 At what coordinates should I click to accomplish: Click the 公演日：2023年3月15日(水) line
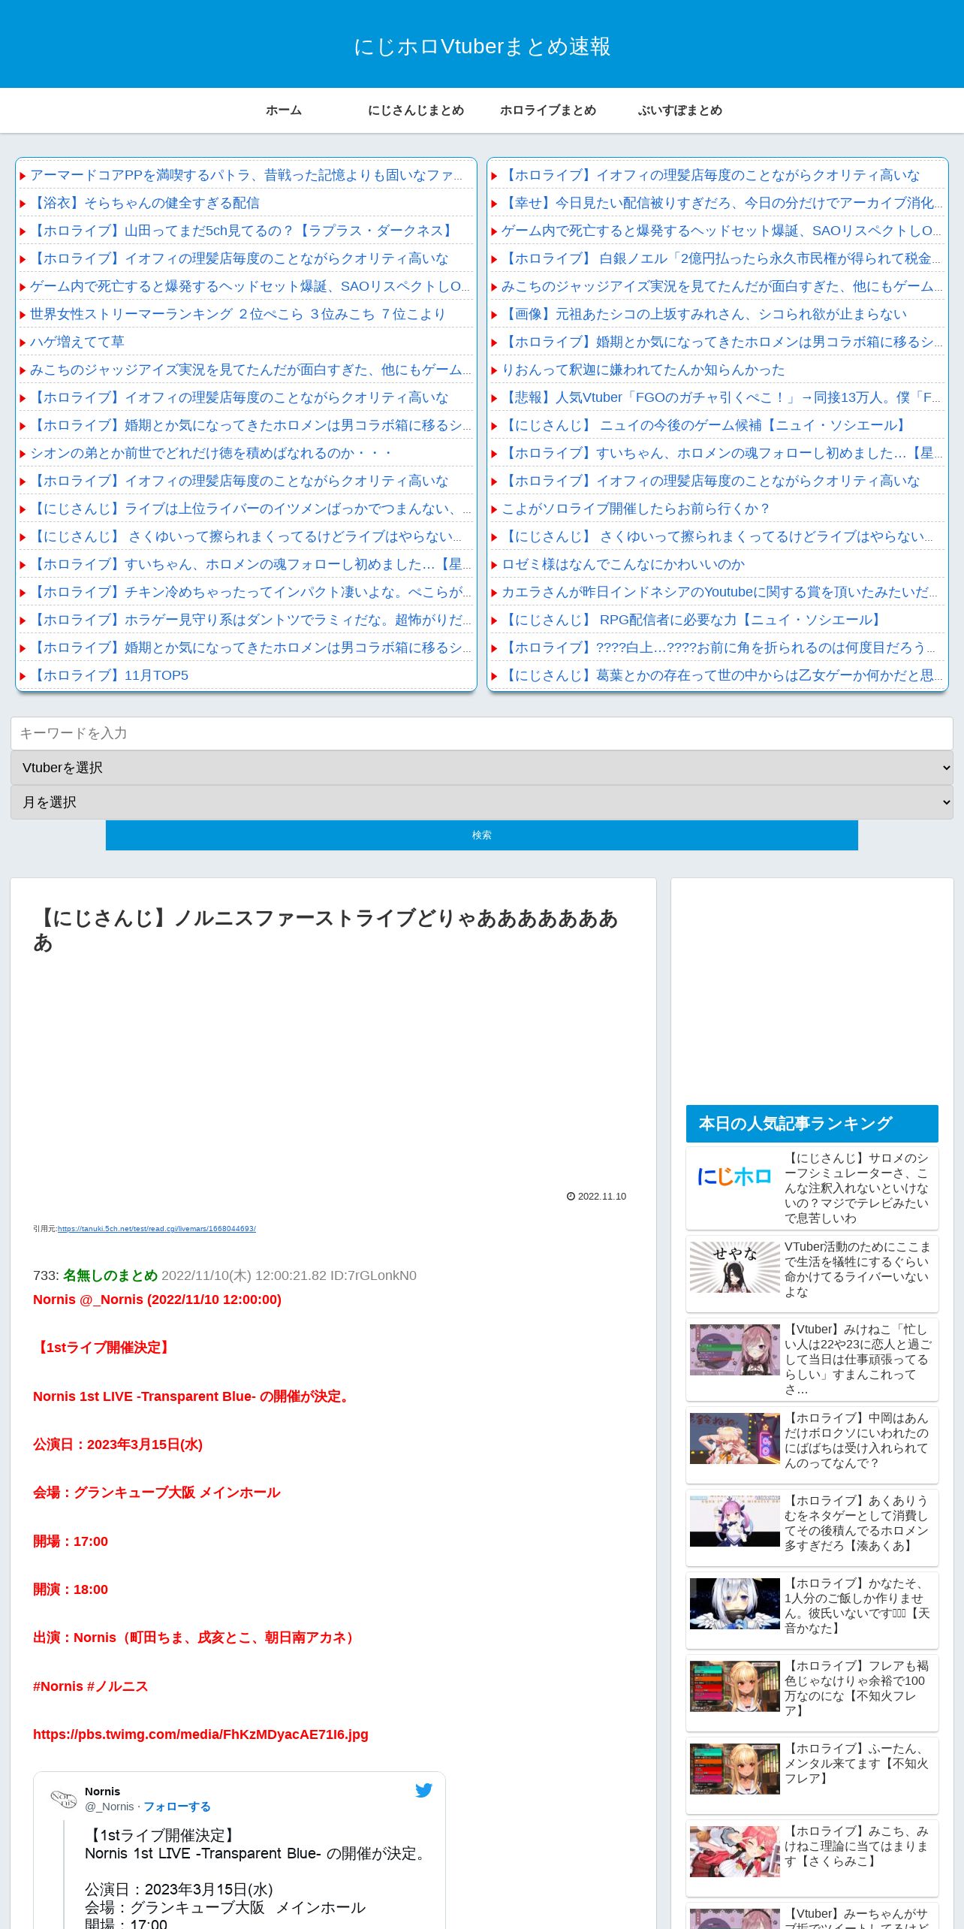coord(118,1444)
